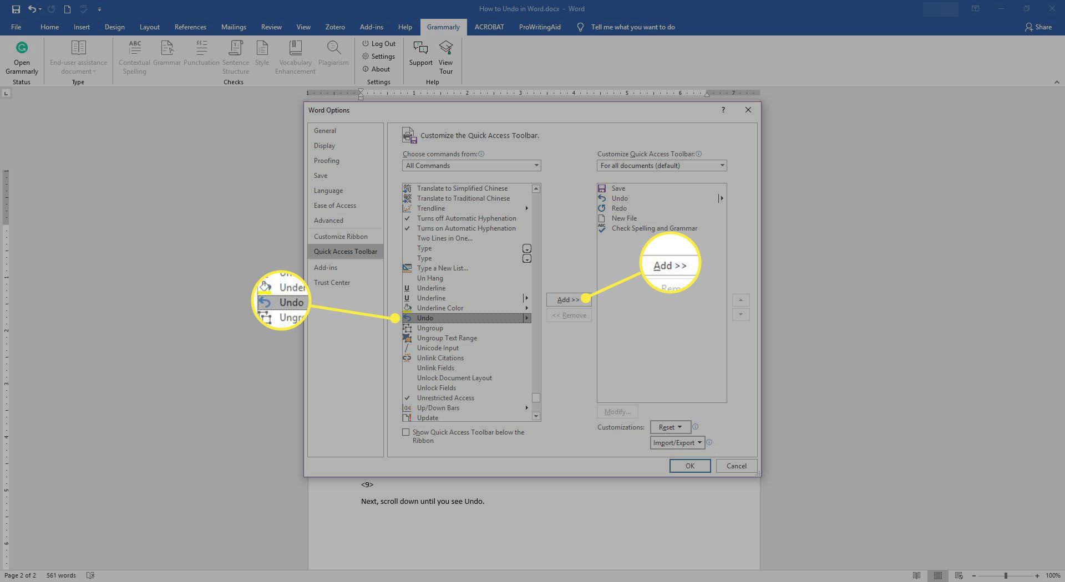
Task: Collapse the ribbon with the chevron
Action: pyautogui.click(x=1057, y=82)
